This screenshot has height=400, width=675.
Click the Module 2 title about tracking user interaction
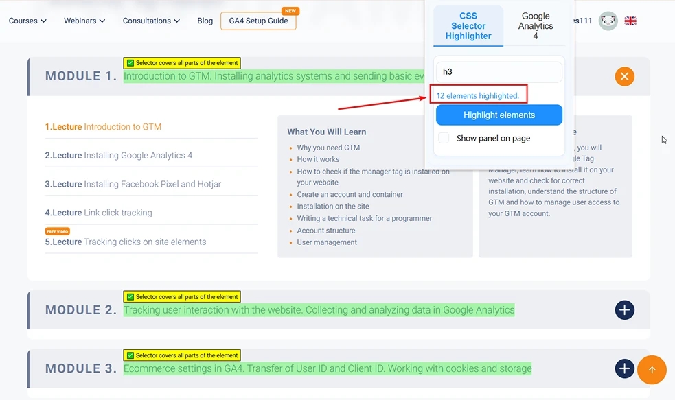pyautogui.click(x=319, y=310)
